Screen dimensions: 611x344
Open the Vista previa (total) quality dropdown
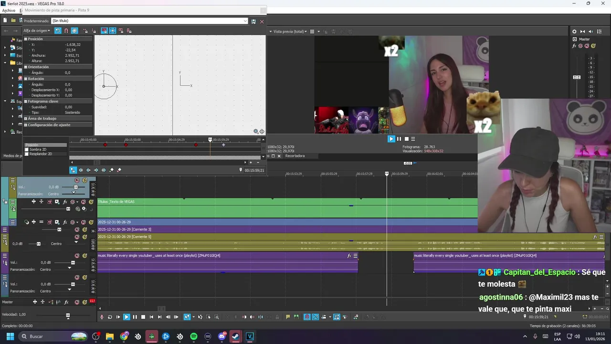[x=290, y=32]
